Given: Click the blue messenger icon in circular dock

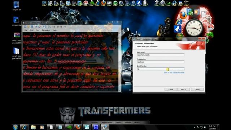Looking at the screenshot, I should [x=178, y=29].
